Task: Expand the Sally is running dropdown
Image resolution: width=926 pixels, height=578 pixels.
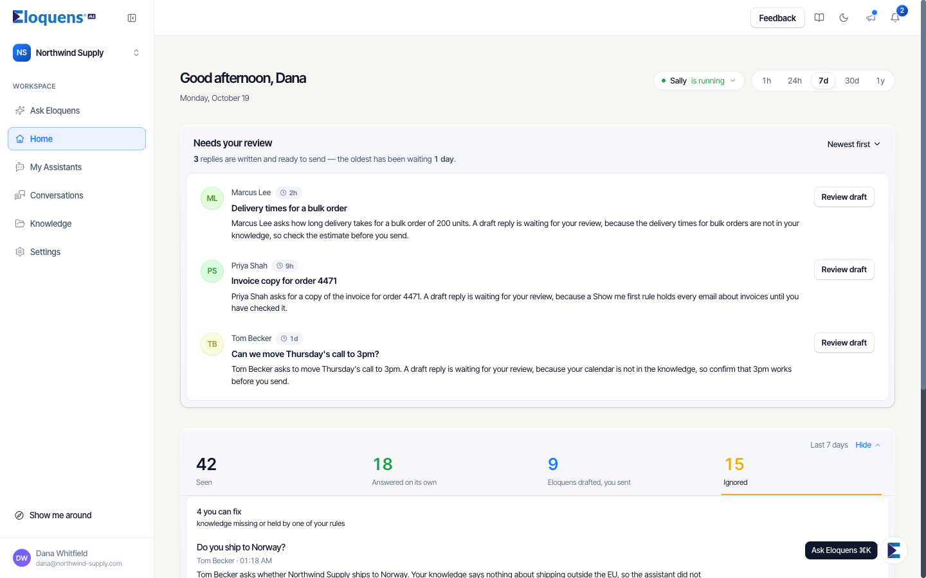Action: click(x=699, y=81)
